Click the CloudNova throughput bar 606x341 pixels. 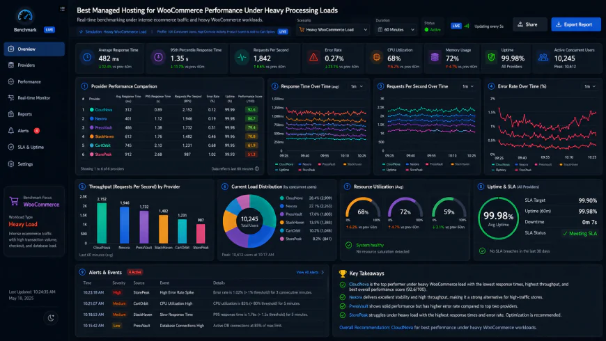click(x=102, y=223)
